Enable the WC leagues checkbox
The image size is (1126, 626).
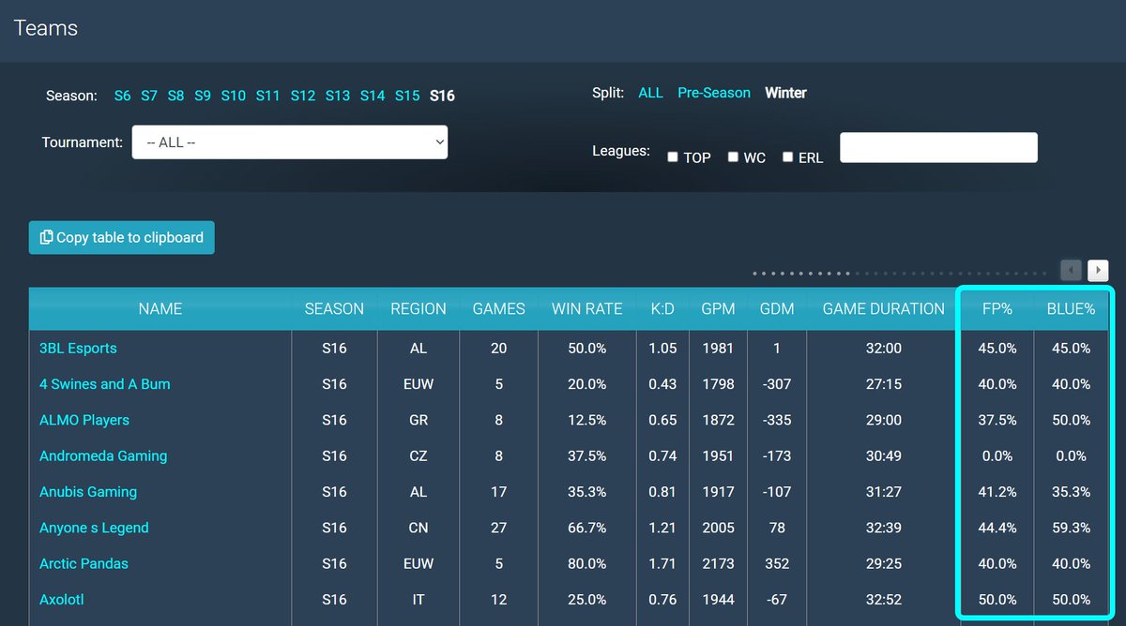click(x=733, y=157)
